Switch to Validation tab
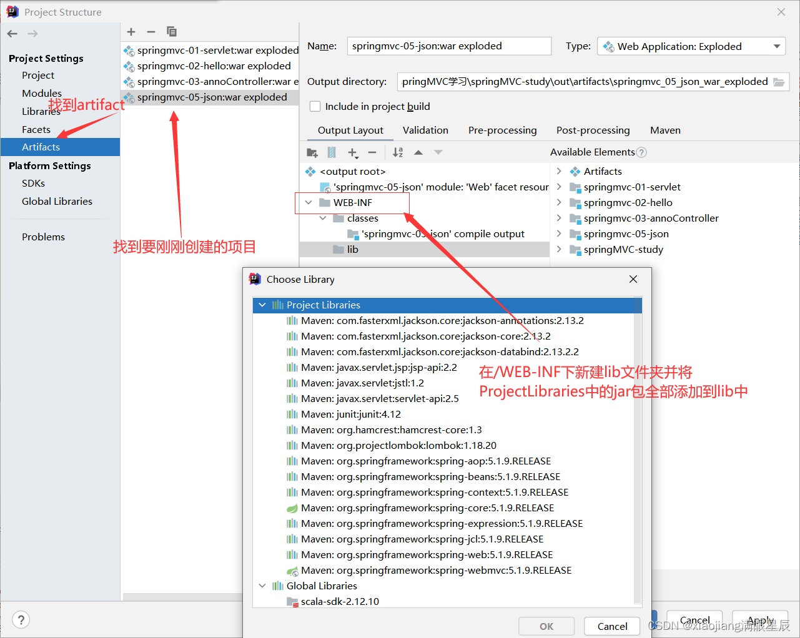 pyautogui.click(x=425, y=130)
